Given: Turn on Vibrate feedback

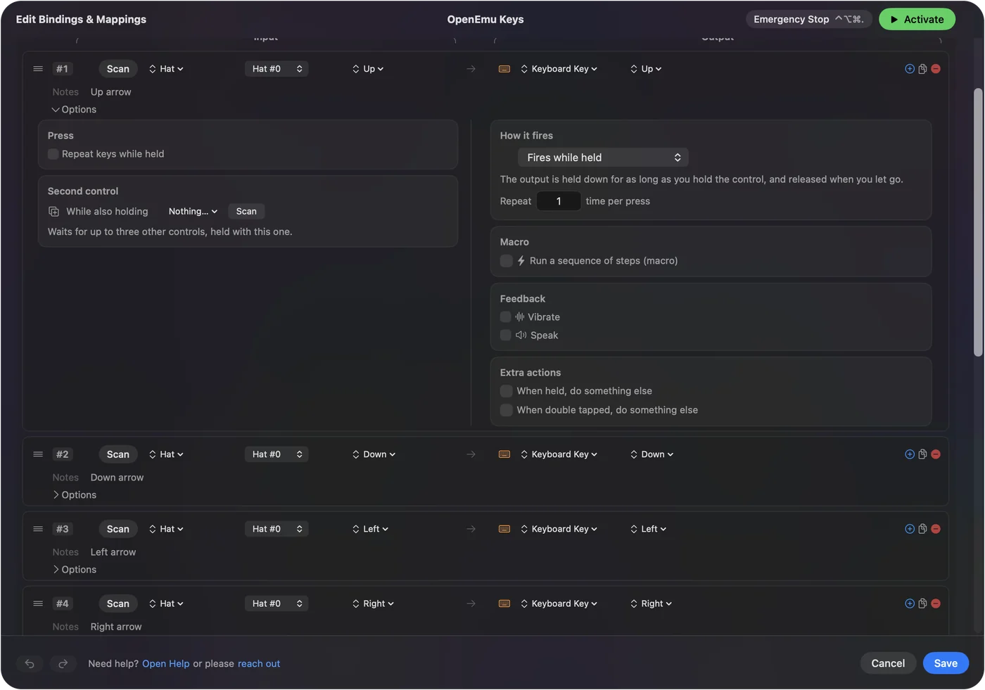Looking at the screenshot, I should click(506, 317).
